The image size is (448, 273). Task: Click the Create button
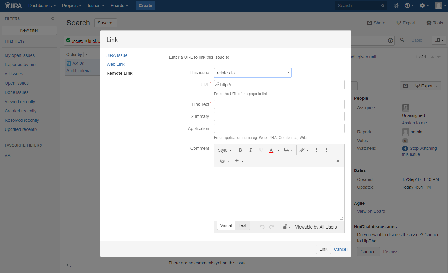point(145,6)
